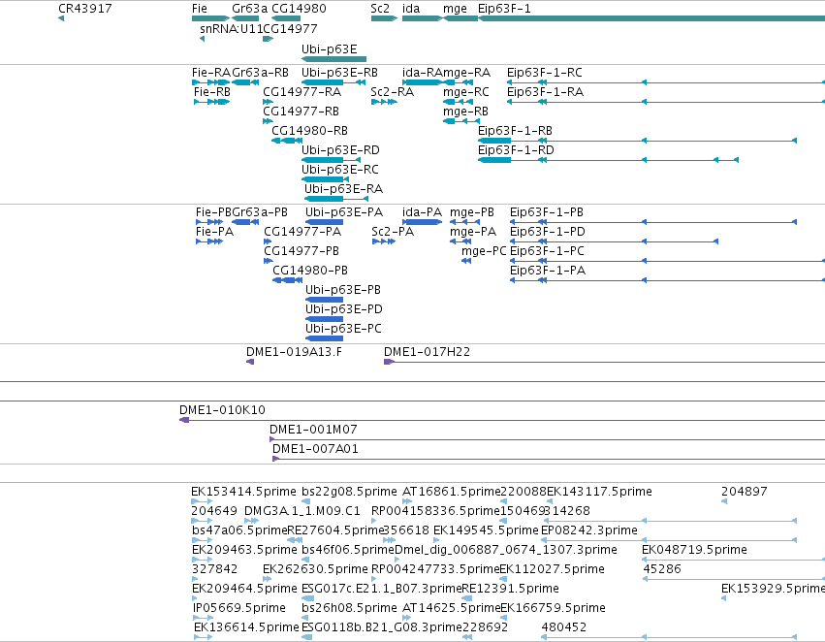The width and height of the screenshot is (825, 642).
Task: Click protein Ubi-p63E-PA
Action: (343, 212)
